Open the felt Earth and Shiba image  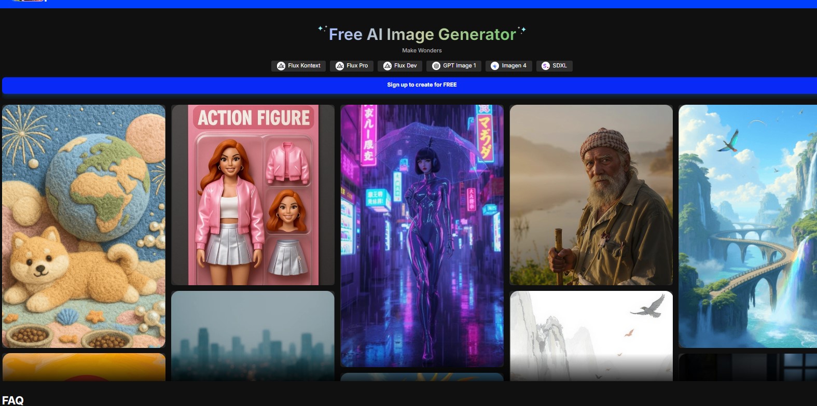84,226
